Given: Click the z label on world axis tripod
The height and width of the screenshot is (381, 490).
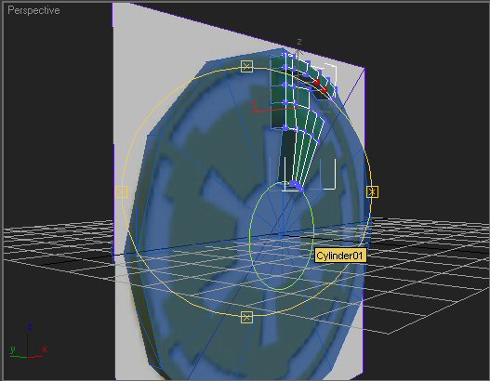Looking at the screenshot, I should (30, 327).
